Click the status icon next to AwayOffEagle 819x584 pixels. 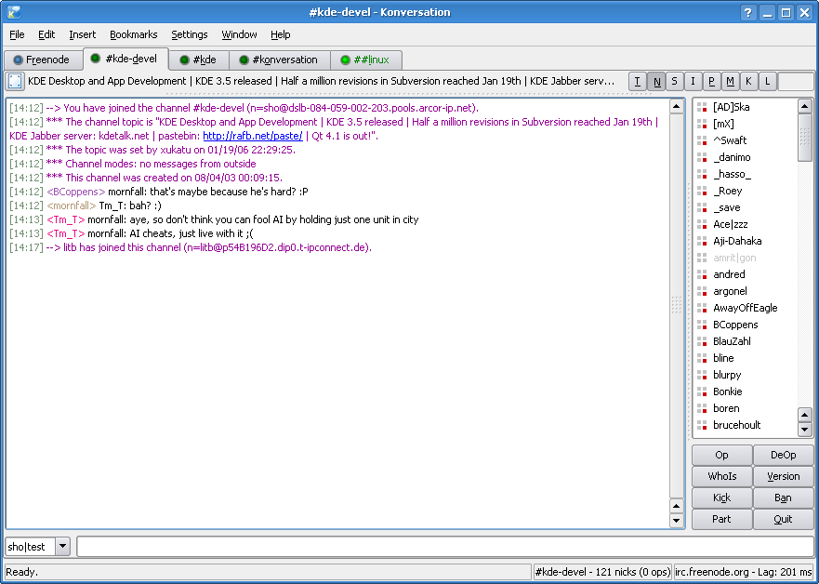[702, 308]
